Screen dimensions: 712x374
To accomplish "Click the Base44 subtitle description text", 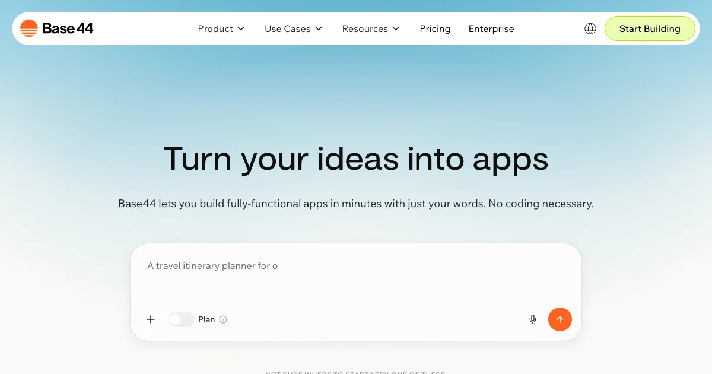I will [x=356, y=204].
